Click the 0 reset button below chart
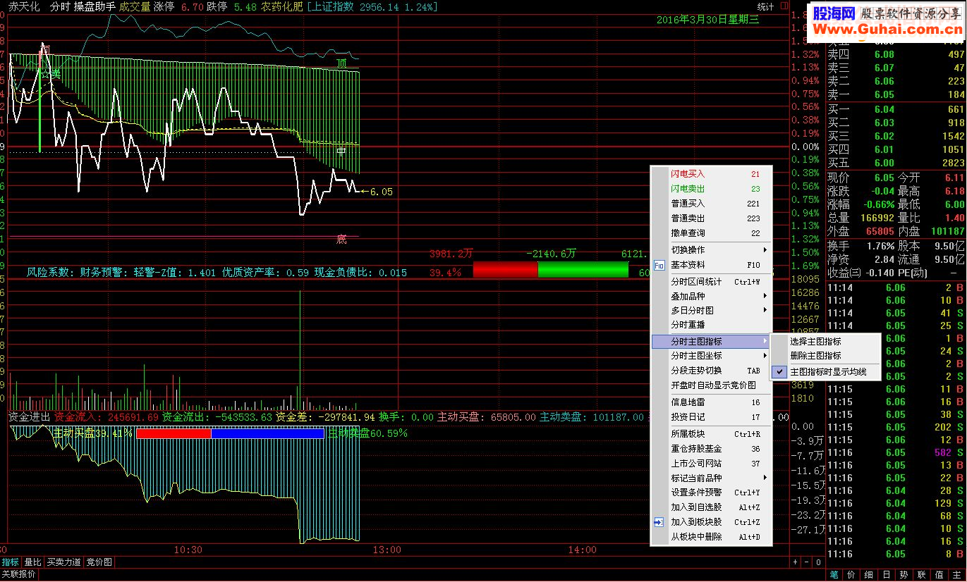The width and height of the screenshot is (967, 582). click(818, 562)
